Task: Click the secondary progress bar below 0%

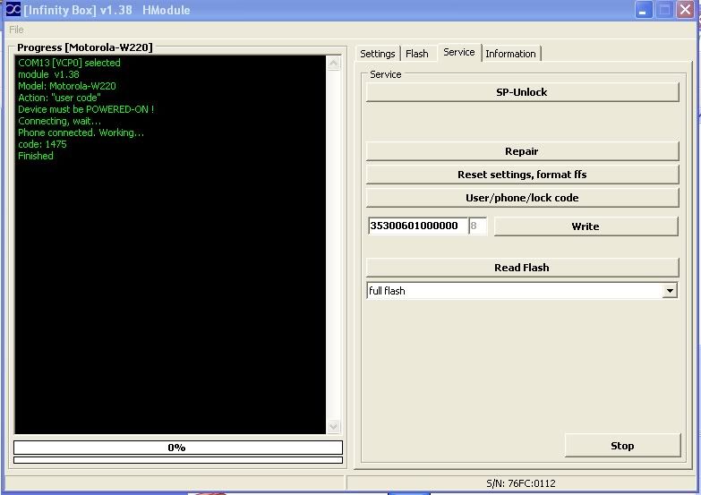Action: tap(178, 460)
